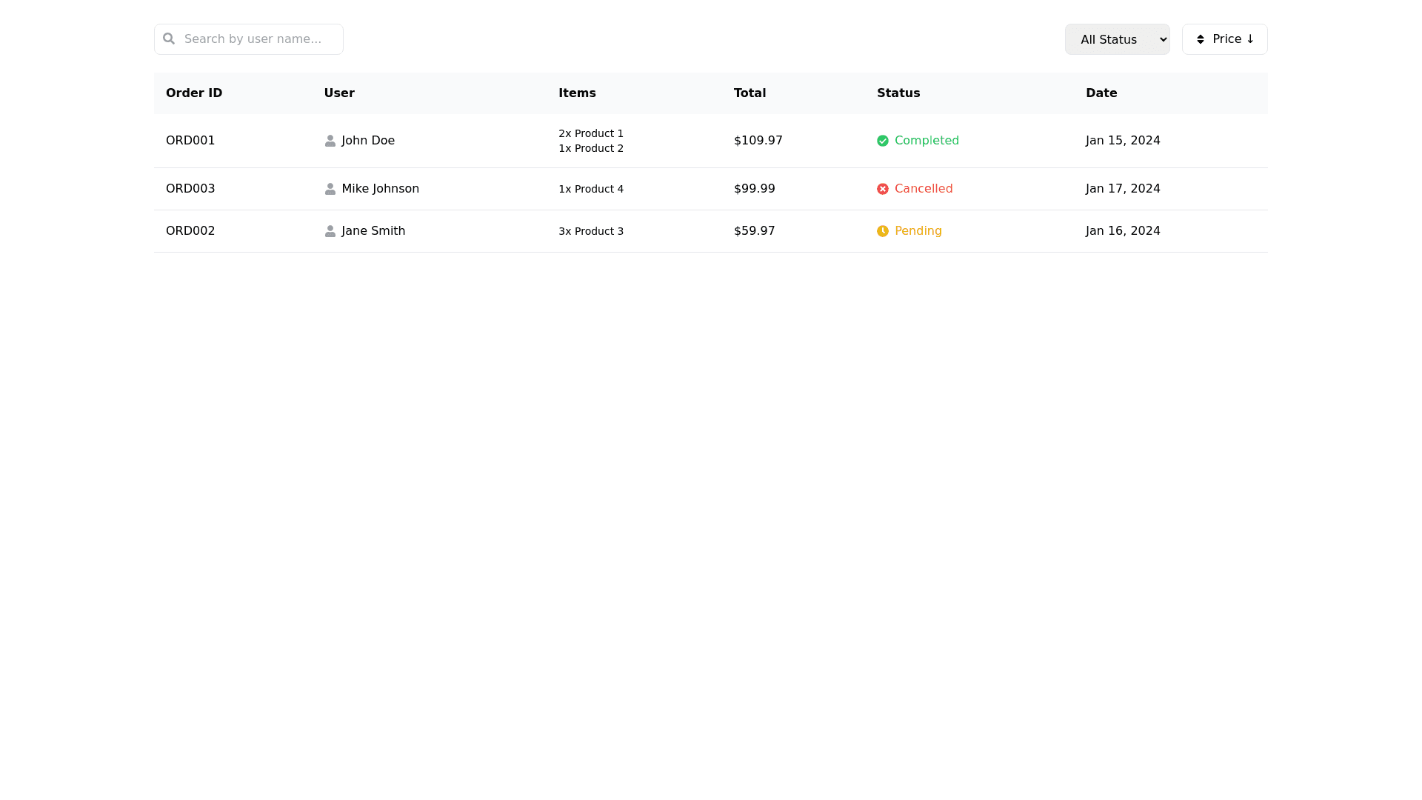Click the red Cancelled X icon
Image resolution: width=1422 pixels, height=800 pixels.
coord(882,189)
